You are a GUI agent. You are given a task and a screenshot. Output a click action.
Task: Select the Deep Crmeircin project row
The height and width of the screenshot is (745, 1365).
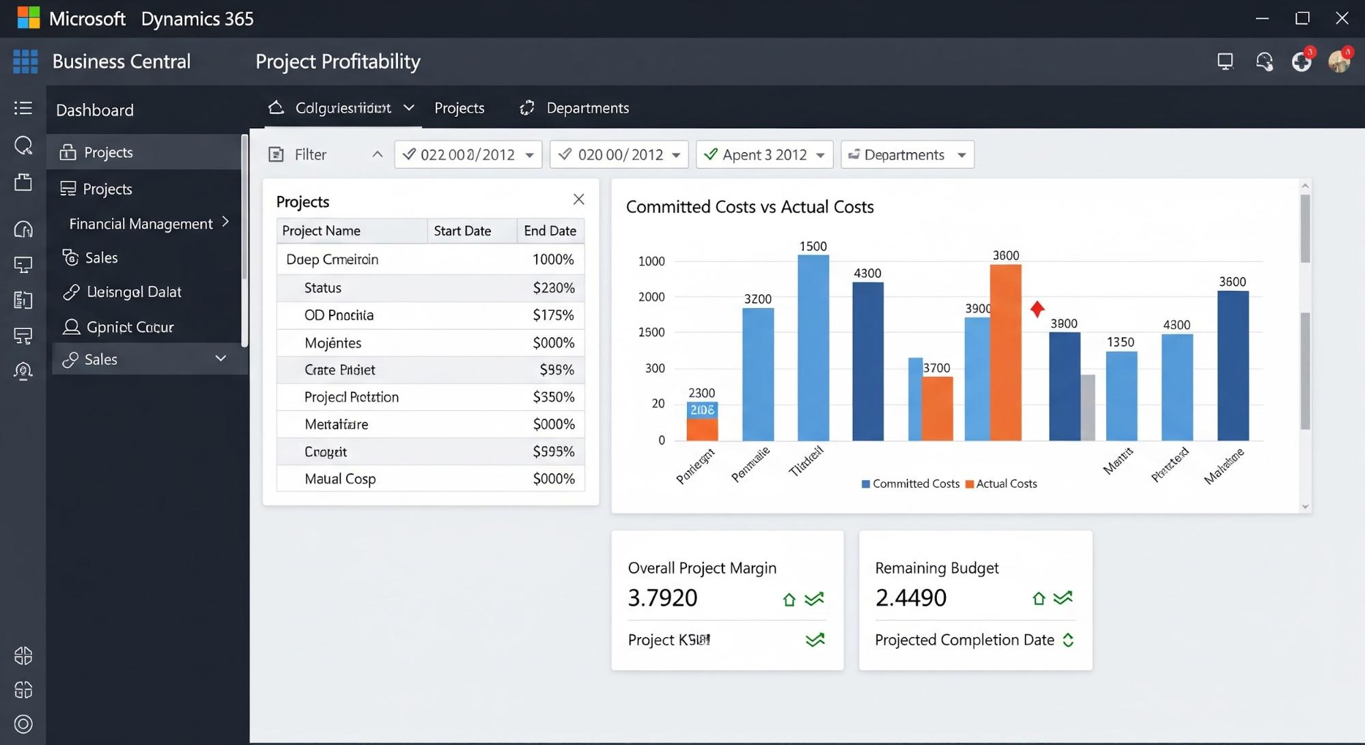click(430, 259)
